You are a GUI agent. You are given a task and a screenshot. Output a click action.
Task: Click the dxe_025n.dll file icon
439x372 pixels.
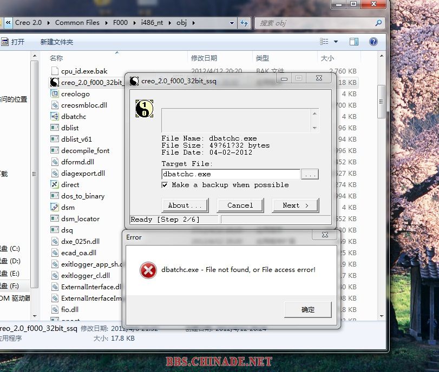(55, 241)
